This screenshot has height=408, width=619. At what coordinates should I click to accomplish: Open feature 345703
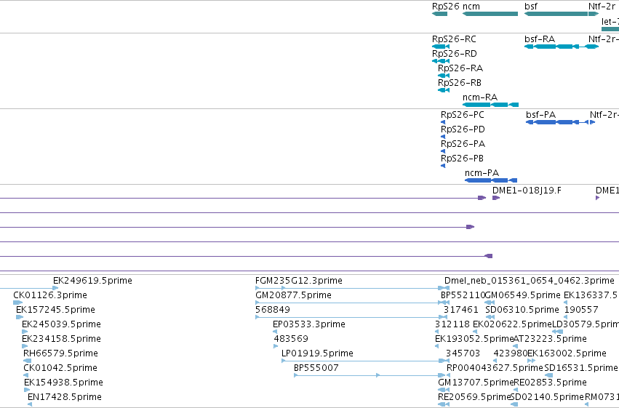tap(463, 353)
